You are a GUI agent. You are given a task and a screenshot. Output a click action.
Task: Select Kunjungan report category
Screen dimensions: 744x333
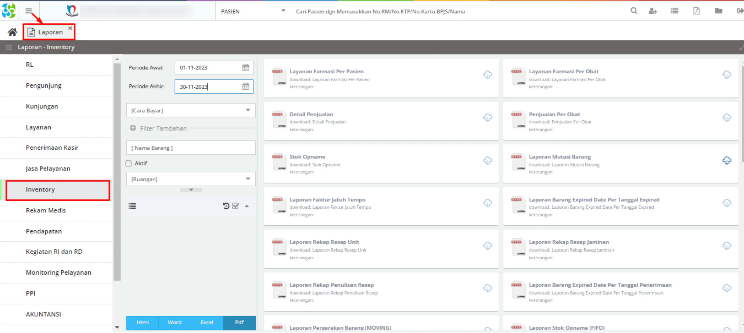pyautogui.click(x=56, y=106)
